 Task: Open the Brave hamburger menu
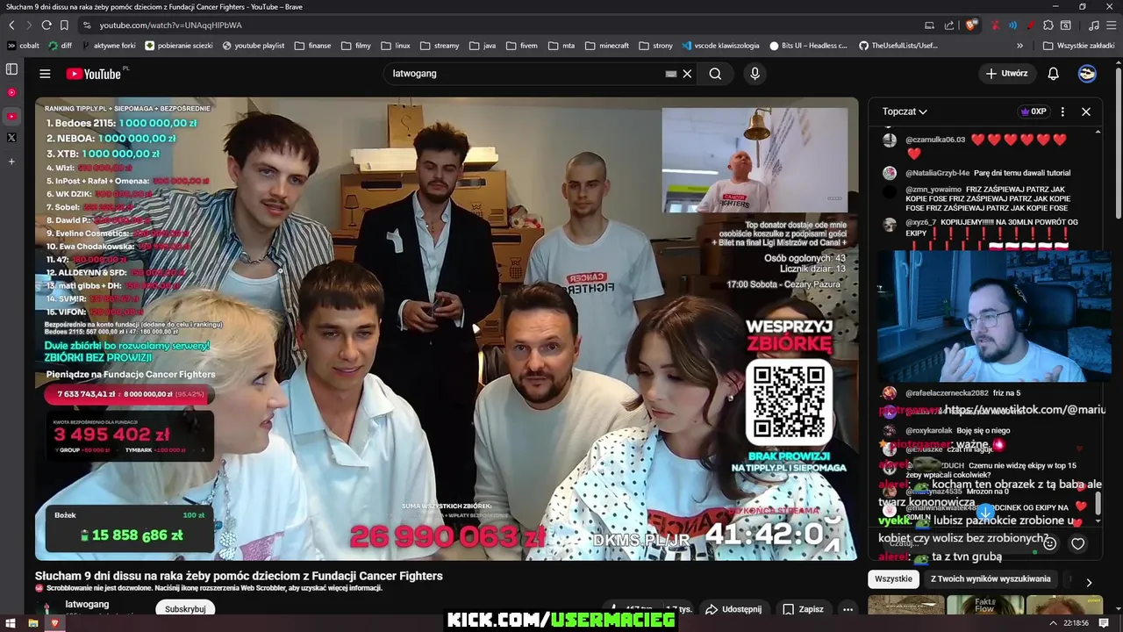[1110, 25]
